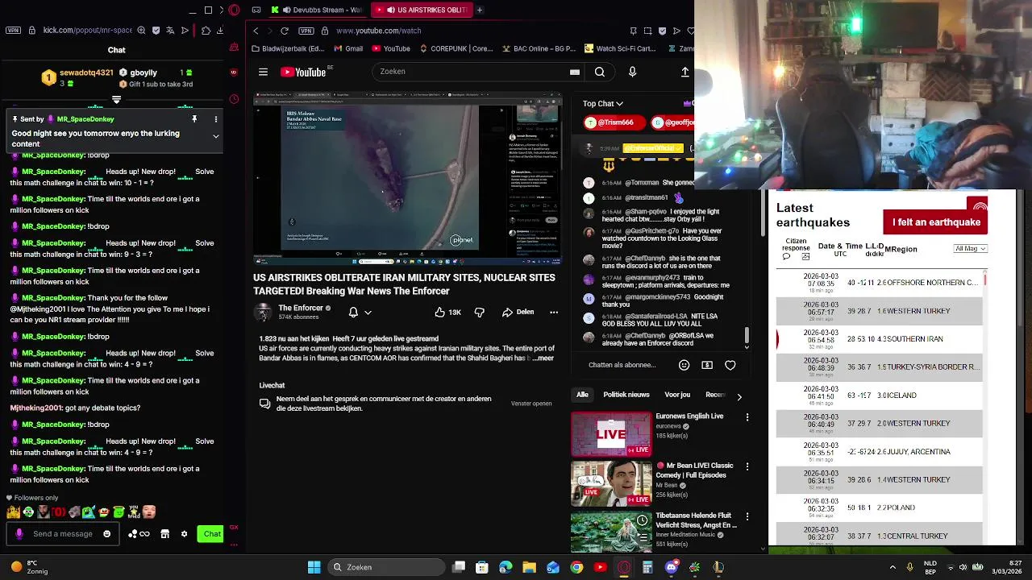The height and width of the screenshot is (580, 1032).
Task: Open Opera GX history clock in sidebar
Action: (x=234, y=99)
